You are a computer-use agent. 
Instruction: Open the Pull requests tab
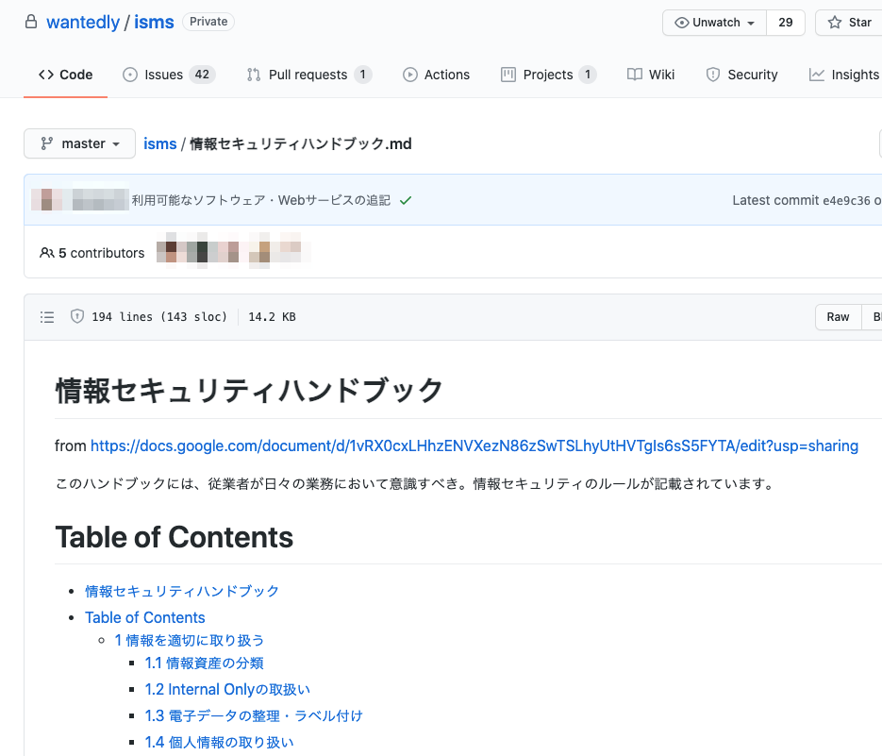tap(308, 75)
